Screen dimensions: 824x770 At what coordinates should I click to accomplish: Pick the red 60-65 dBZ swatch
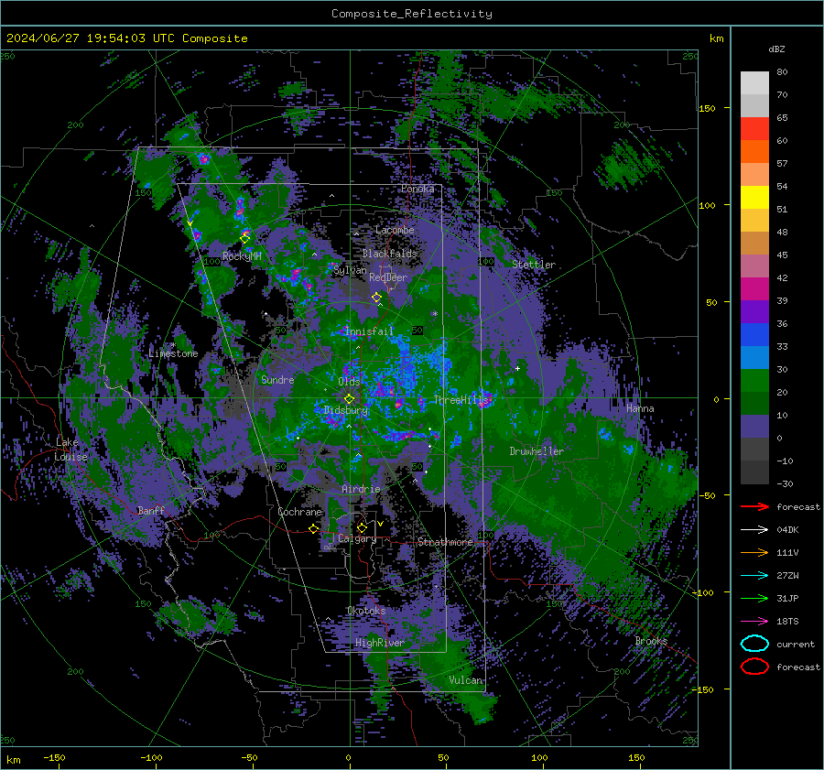click(x=754, y=129)
